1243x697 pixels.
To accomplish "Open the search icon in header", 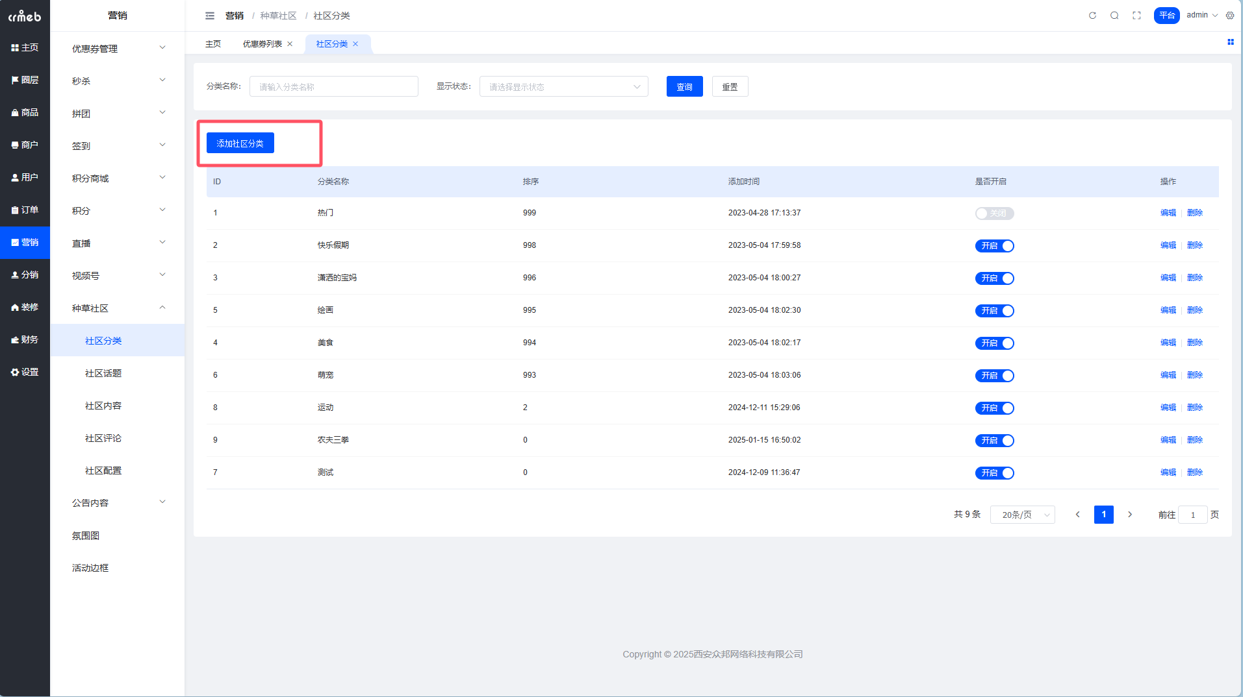I will click(1114, 16).
